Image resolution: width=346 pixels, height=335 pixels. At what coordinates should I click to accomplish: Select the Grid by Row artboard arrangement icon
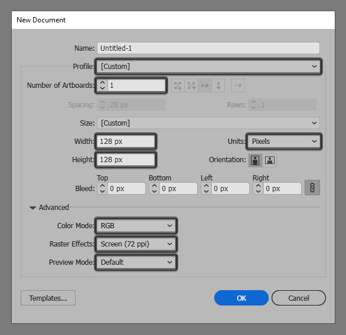(178, 86)
